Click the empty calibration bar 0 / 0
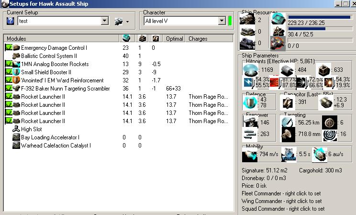Image resolution: width=356 pixels, height=215 pixels. 320,40
